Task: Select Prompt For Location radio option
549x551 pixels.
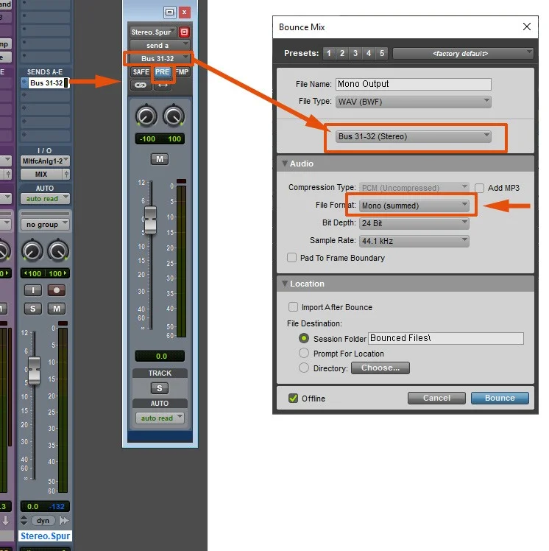Action: click(x=304, y=353)
